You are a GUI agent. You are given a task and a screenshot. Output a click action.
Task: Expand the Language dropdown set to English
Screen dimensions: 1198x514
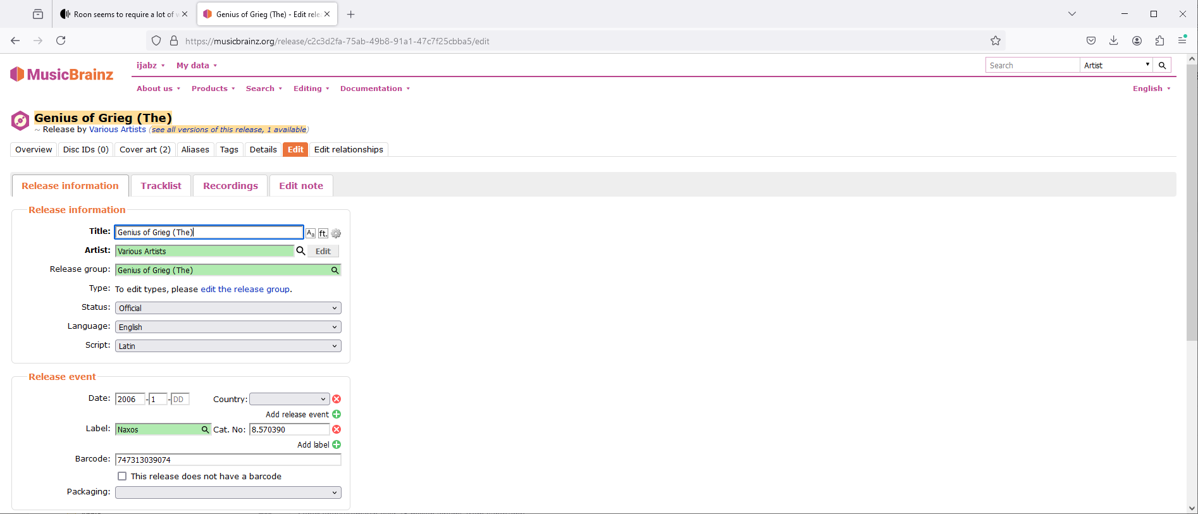coord(228,327)
